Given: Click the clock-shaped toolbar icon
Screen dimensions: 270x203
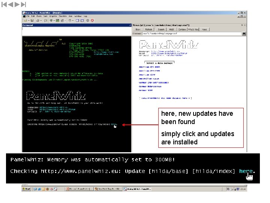Looking at the screenshot, I should coord(70,21).
